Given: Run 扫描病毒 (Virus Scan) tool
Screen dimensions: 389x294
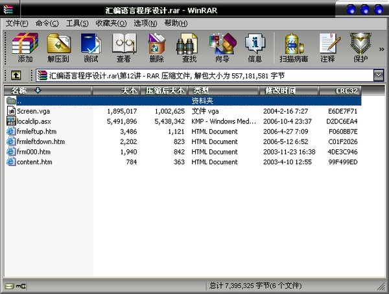Looking at the screenshot, I should pos(293,47).
